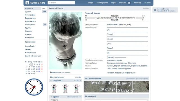This screenshot has width=180, height=101.
Task: Open the помощь help link
Action: click(138, 3)
